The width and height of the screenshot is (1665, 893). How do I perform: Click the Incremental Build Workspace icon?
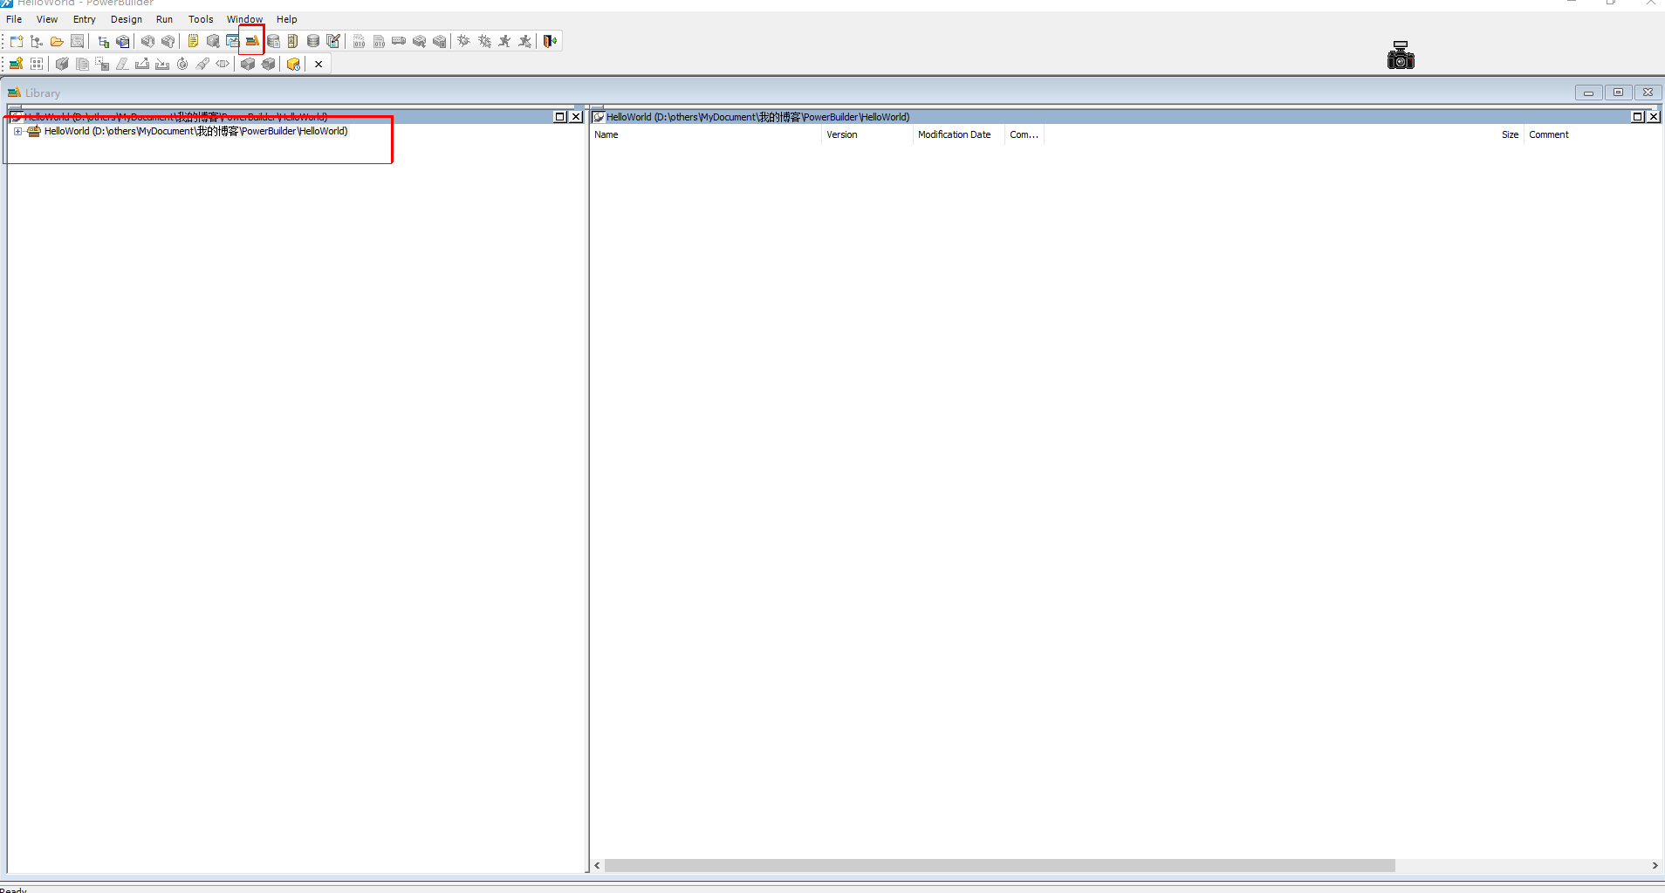click(x=359, y=41)
